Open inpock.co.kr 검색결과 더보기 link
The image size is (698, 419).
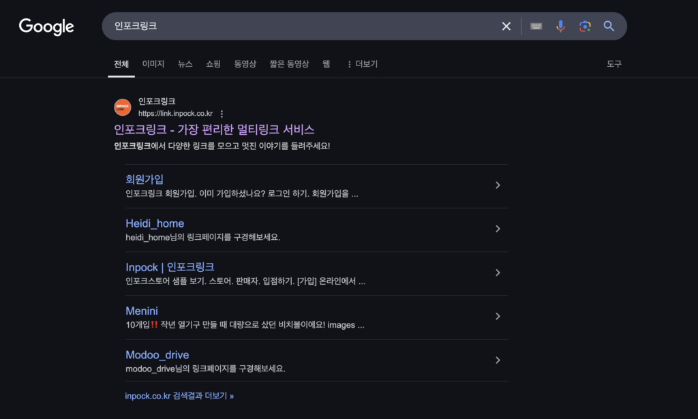pyautogui.click(x=179, y=396)
